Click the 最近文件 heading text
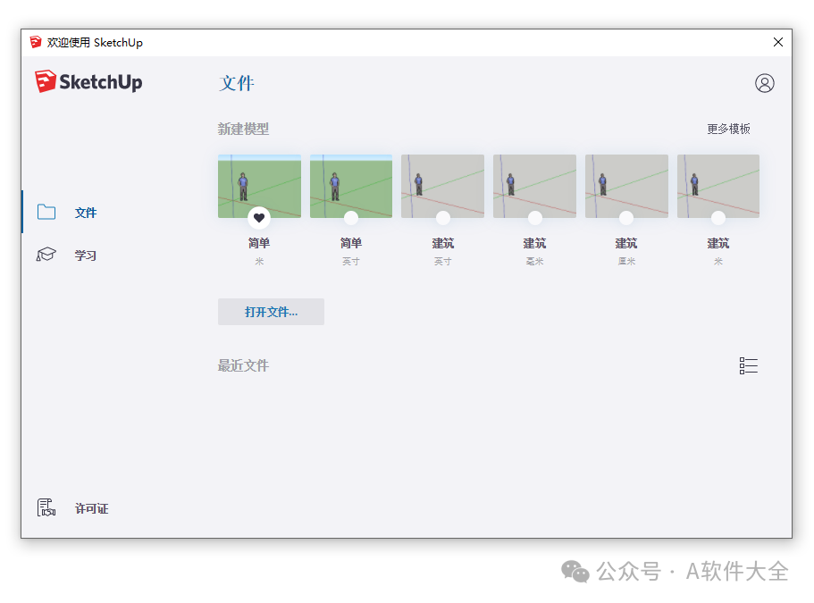The width and height of the screenshot is (814, 603). (243, 366)
